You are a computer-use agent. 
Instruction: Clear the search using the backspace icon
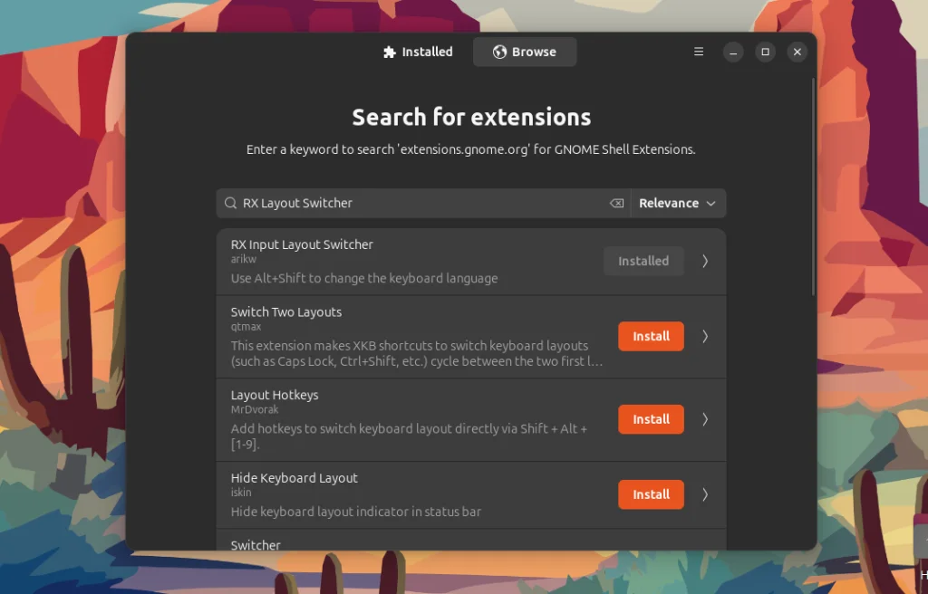coord(616,203)
